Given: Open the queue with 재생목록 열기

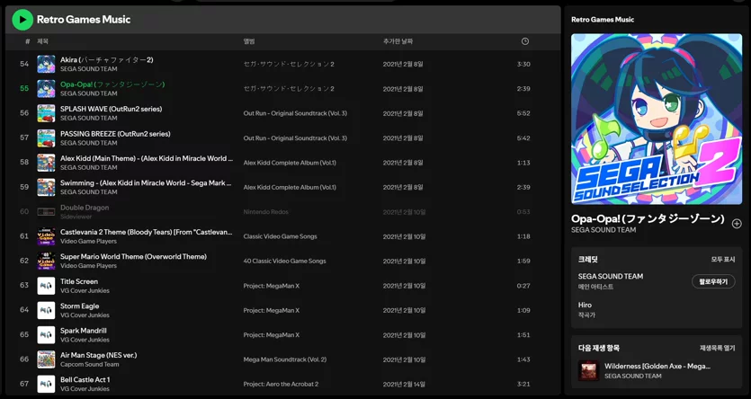Looking at the screenshot, I should 717,348.
